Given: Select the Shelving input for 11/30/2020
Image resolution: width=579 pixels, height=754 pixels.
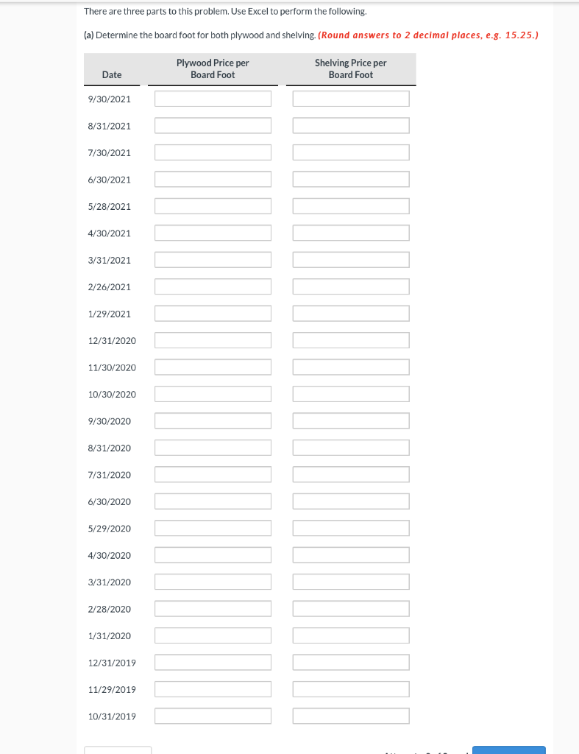Looking at the screenshot, I should click(350, 367).
